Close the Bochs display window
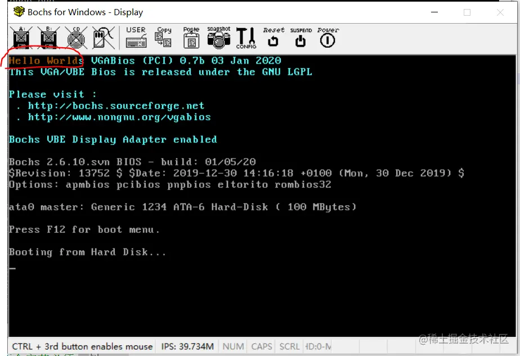 click(500, 12)
